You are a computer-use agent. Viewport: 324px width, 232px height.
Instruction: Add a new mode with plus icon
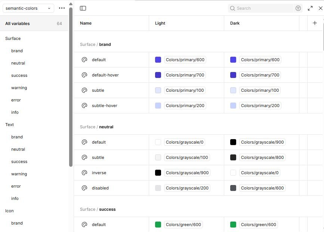315,23
